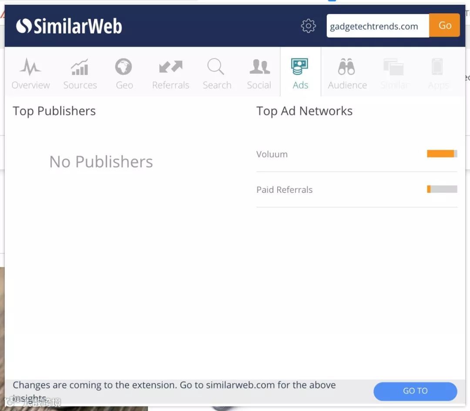Click the orange Go button
This screenshot has height=411, width=470.
tap(444, 26)
